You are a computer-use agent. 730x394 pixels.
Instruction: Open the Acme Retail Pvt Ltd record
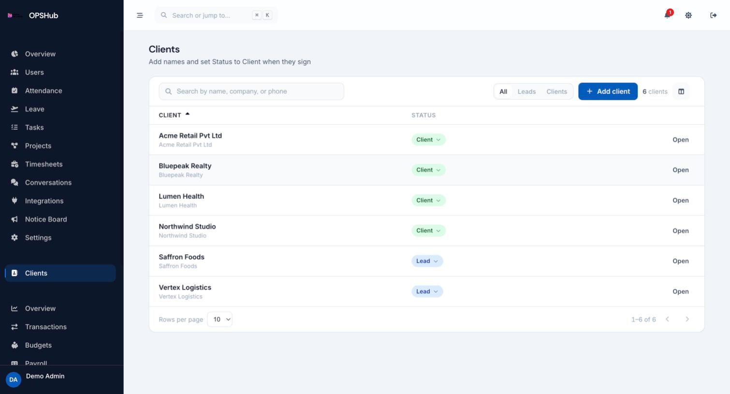tap(680, 140)
